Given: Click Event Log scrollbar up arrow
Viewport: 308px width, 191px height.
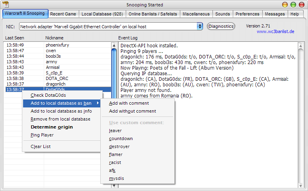Looking at the screenshot, I should coord(300,46).
